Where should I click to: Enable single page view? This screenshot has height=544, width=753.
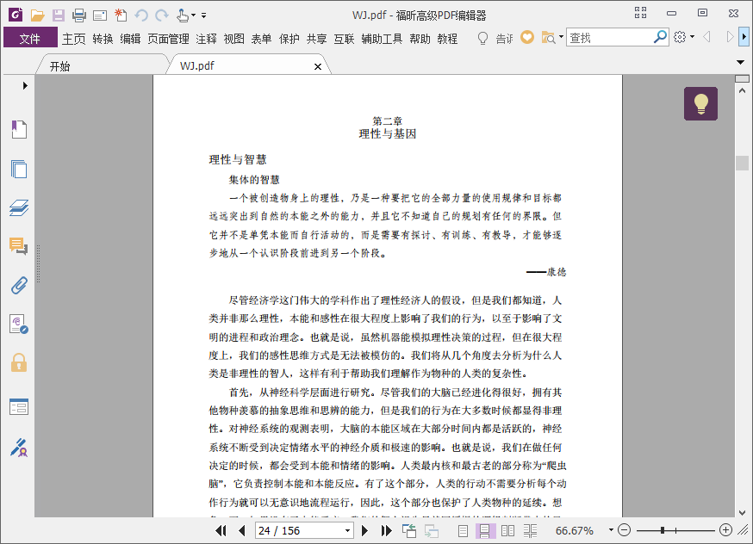point(463,530)
